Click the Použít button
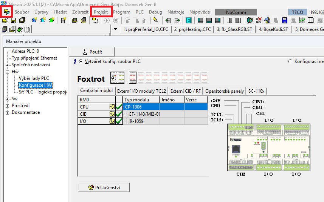 (x=92, y=52)
